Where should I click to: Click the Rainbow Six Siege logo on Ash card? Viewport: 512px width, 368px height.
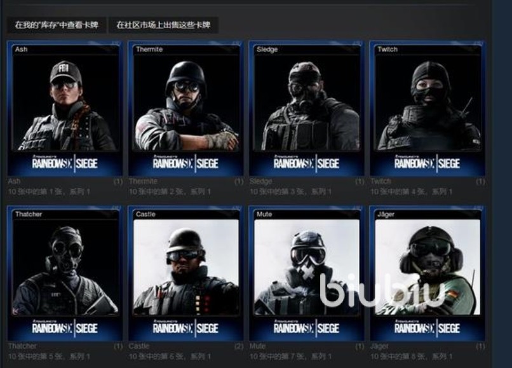click(x=65, y=163)
